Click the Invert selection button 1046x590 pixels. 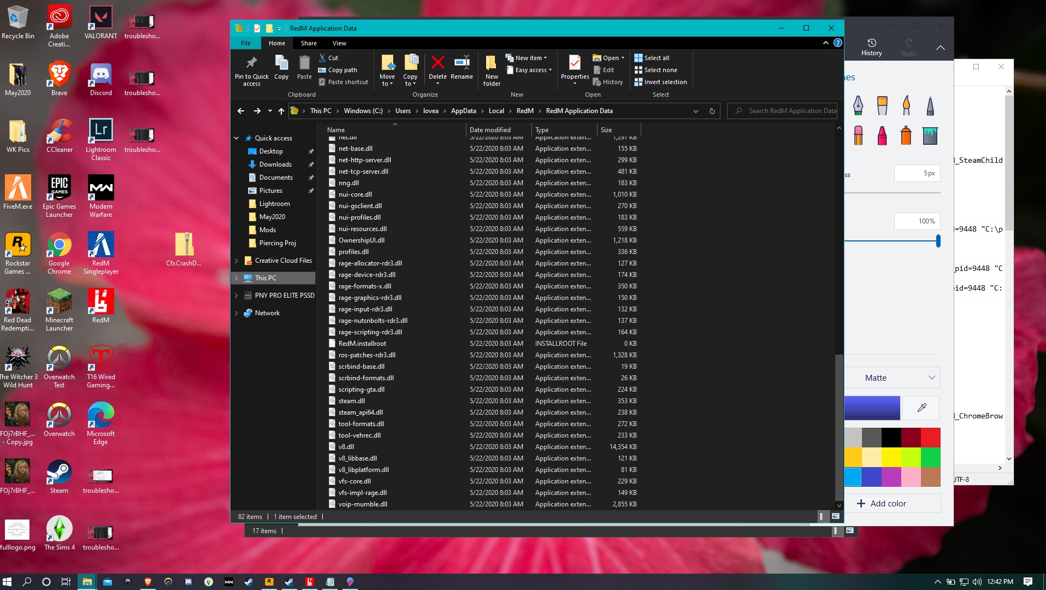(x=661, y=82)
